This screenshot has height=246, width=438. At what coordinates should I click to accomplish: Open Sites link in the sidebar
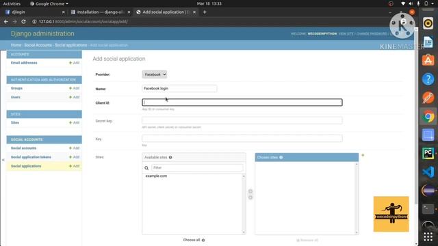[x=15, y=122]
